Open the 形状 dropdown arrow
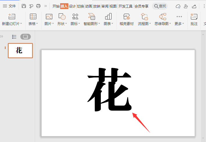The width and height of the screenshot is (206, 142). [x=66, y=24]
